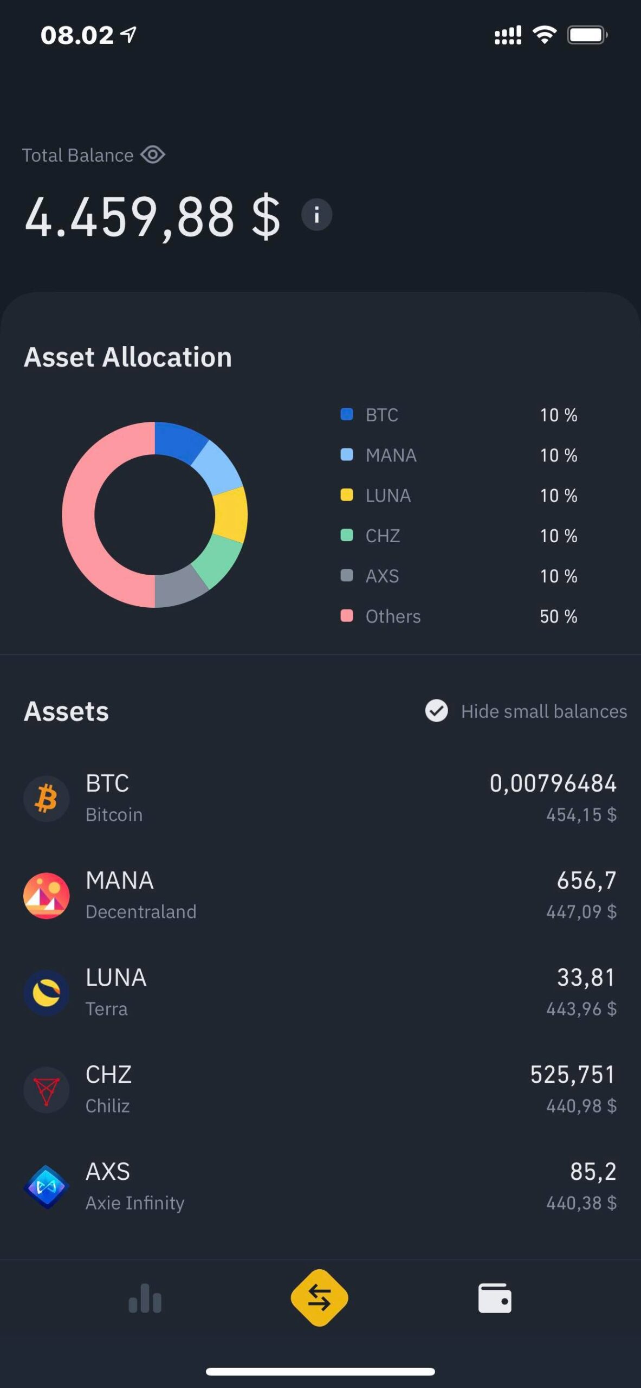The height and width of the screenshot is (1388, 641).
Task: Tap the Bitcoin coin icon in the assets list
Action: click(46, 798)
